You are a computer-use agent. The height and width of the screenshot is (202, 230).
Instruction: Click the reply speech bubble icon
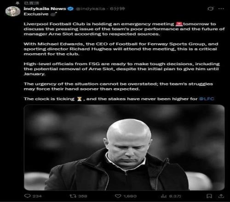point(27,196)
